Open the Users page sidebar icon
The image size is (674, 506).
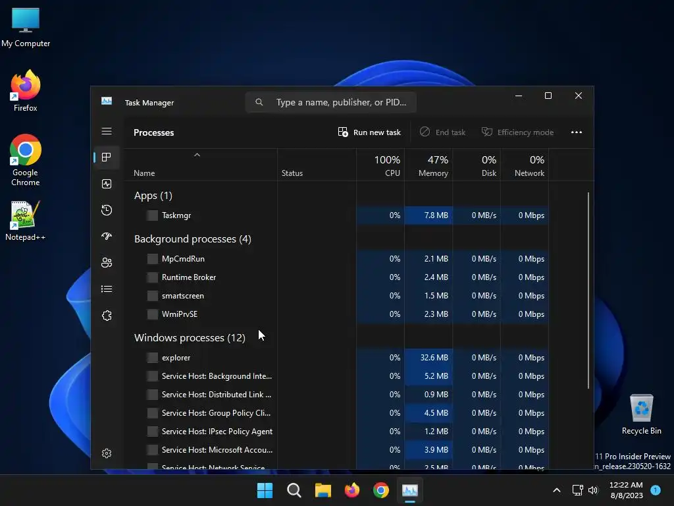107,262
